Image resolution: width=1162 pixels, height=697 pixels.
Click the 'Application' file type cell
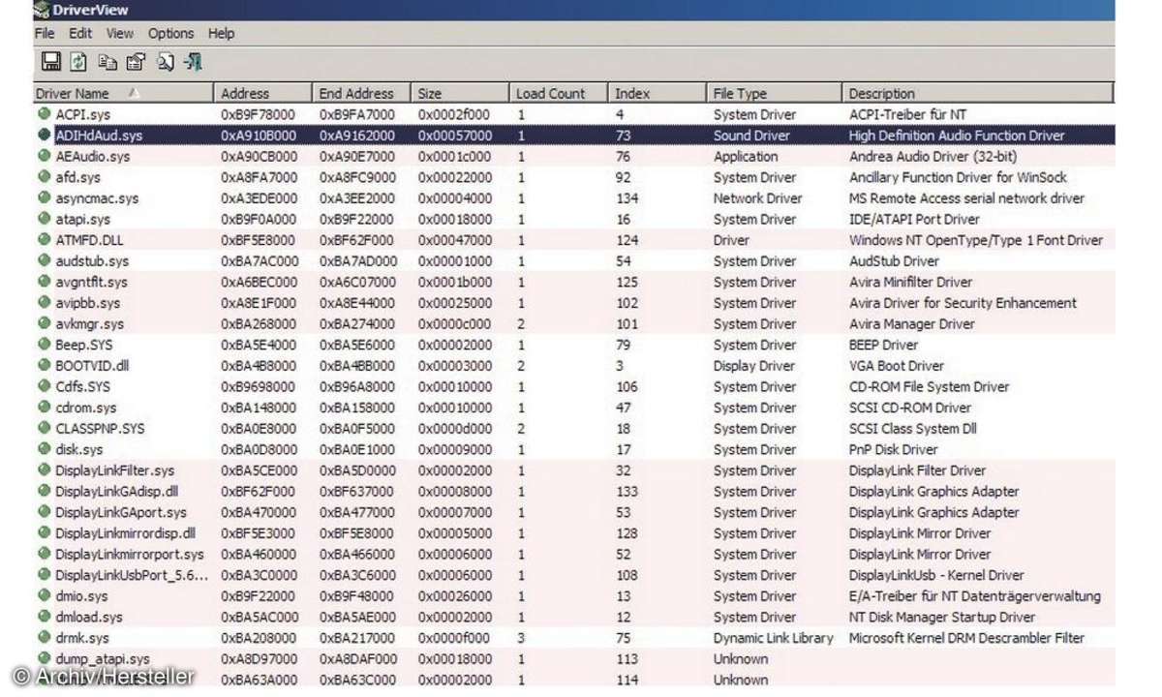(746, 156)
